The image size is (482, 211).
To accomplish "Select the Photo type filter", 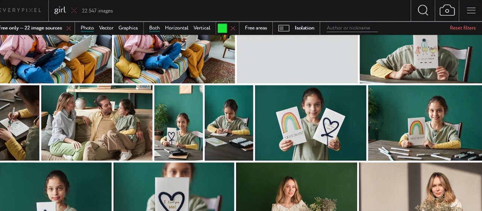I will [87, 28].
